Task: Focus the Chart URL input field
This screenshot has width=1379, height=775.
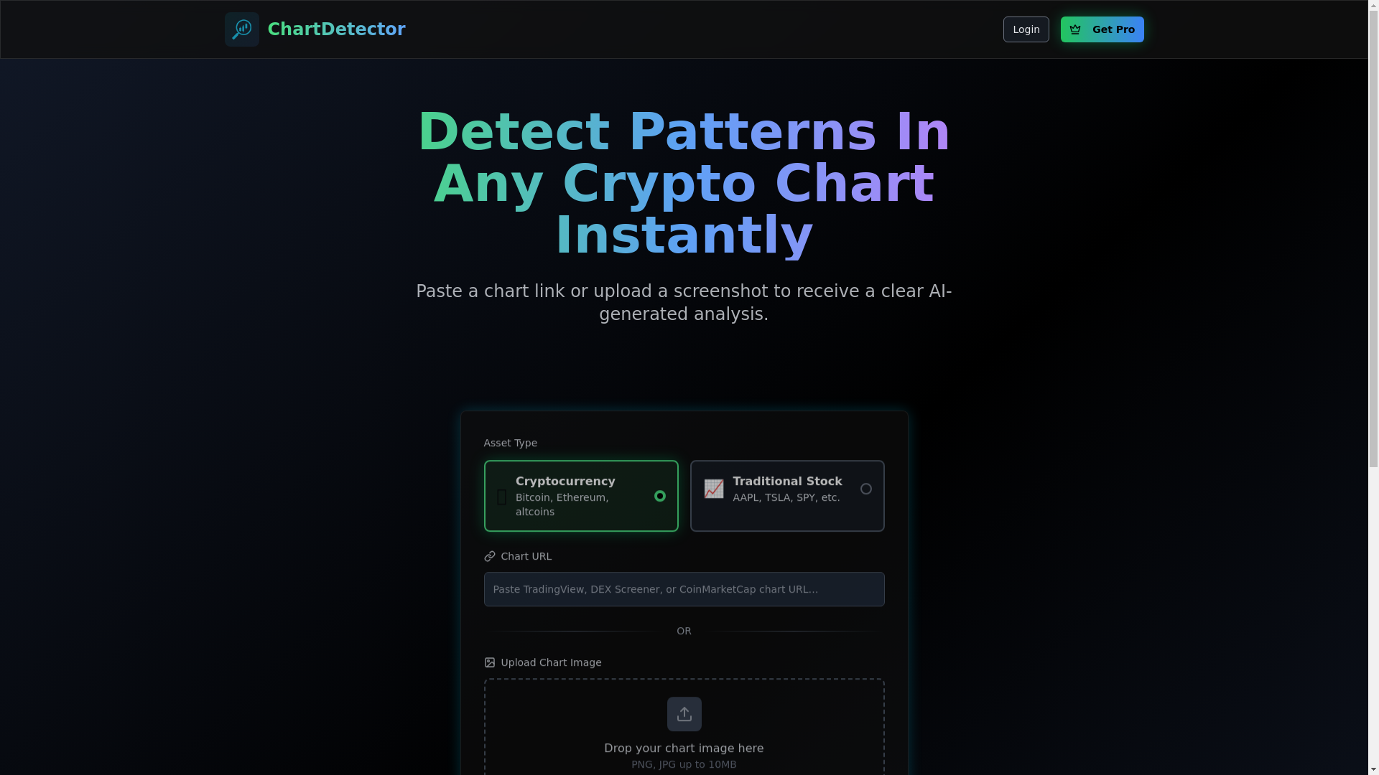Action: [684, 589]
